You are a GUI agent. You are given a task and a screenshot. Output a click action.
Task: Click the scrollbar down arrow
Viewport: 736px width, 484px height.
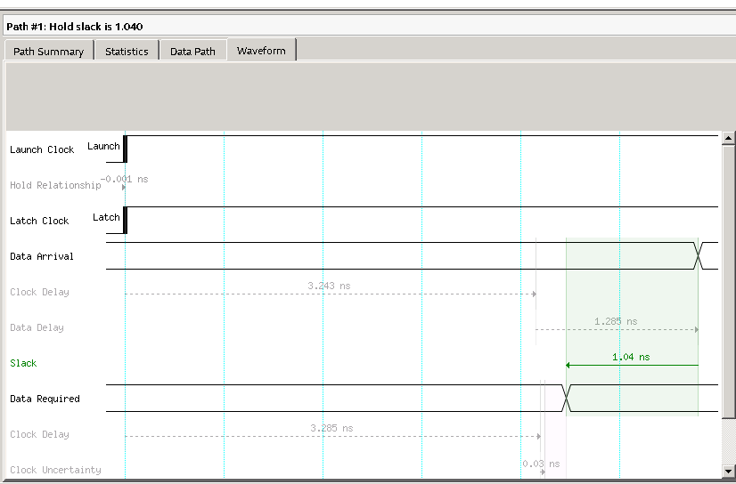[728, 471]
